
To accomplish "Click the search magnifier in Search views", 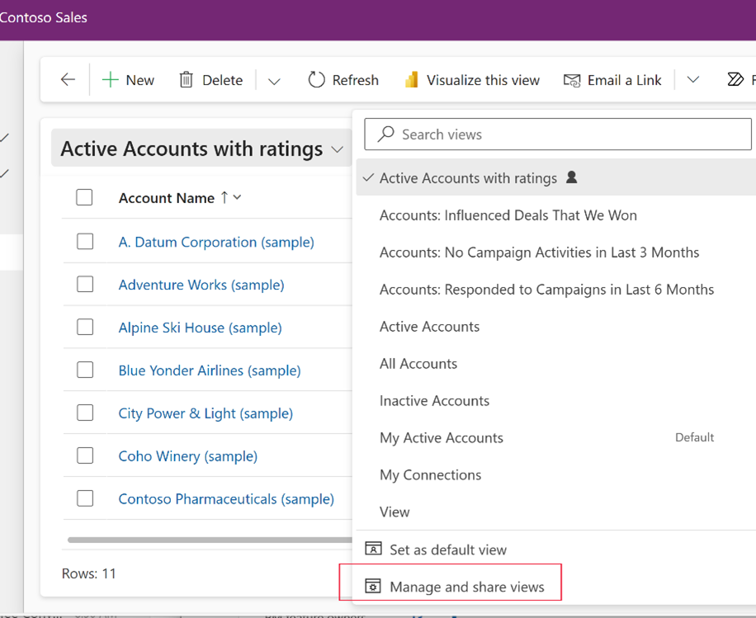I will (x=385, y=134).
